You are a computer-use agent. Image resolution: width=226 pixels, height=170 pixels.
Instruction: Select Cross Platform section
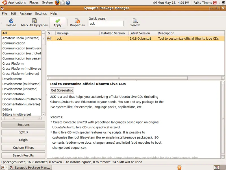(21, 63)
